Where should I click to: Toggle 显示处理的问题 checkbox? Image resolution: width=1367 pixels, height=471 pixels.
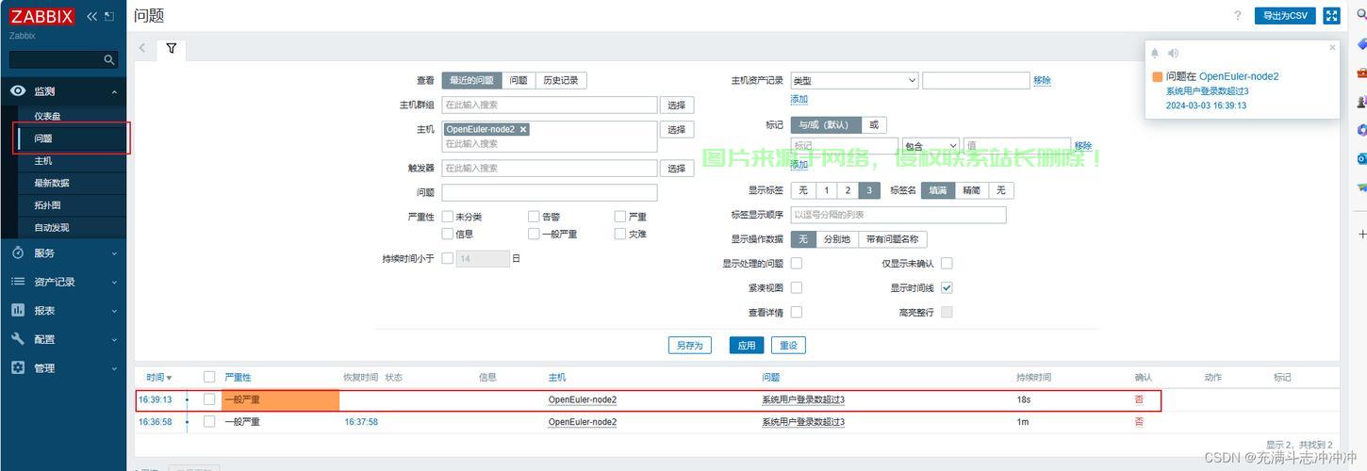tap(797, 264)
